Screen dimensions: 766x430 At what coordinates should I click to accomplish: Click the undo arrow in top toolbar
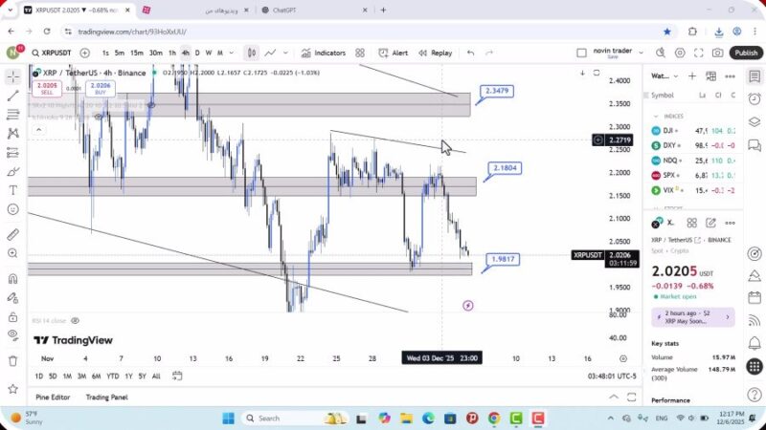point(471,53)
